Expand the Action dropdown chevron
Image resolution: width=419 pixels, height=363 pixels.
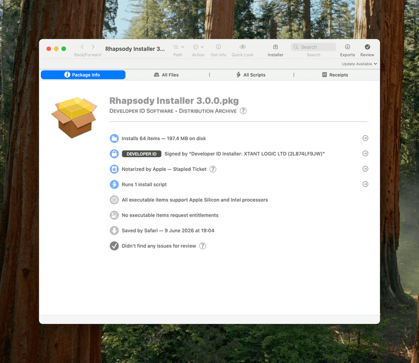click(x=202, y=47)
